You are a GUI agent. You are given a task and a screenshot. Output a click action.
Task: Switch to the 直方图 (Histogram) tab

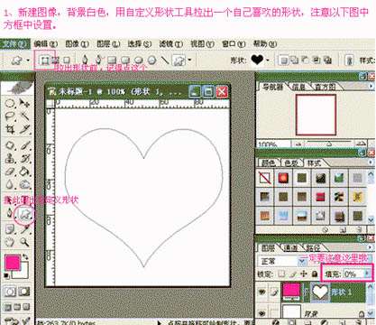pyautogui.click(x=325, y=88)
